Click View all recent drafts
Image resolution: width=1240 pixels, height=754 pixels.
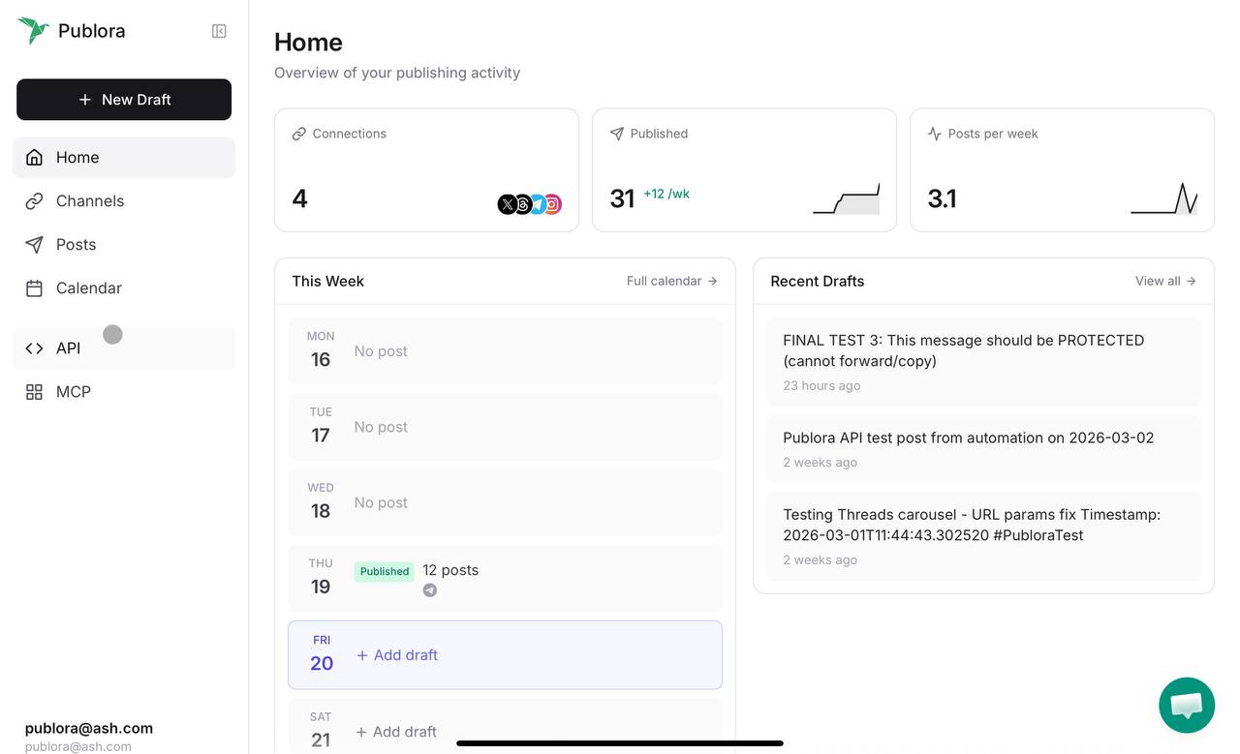pos(1166,281)
